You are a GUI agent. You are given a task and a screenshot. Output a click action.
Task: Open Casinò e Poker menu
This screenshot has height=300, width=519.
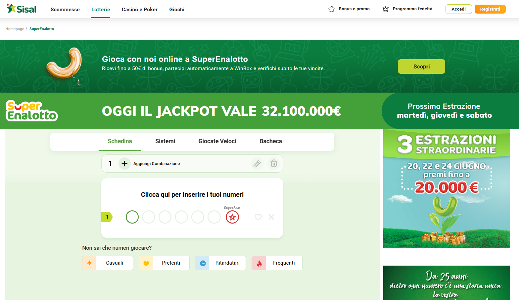(140, 10)
